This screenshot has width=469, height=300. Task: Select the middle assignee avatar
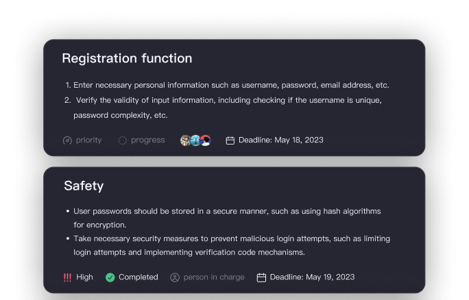point(195,140)
